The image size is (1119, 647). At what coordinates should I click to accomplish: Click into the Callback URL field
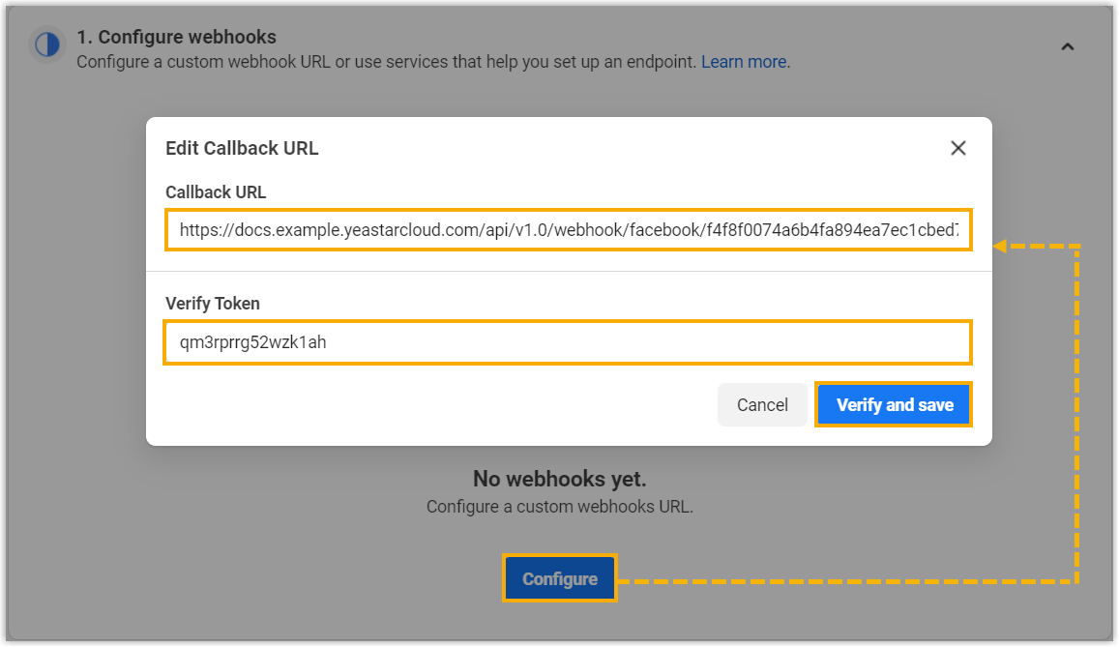(568, 230)
